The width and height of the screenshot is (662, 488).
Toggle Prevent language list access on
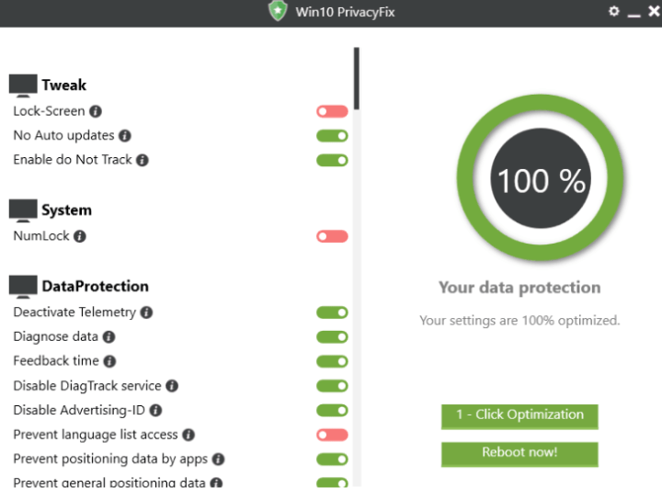click(332, 435)
